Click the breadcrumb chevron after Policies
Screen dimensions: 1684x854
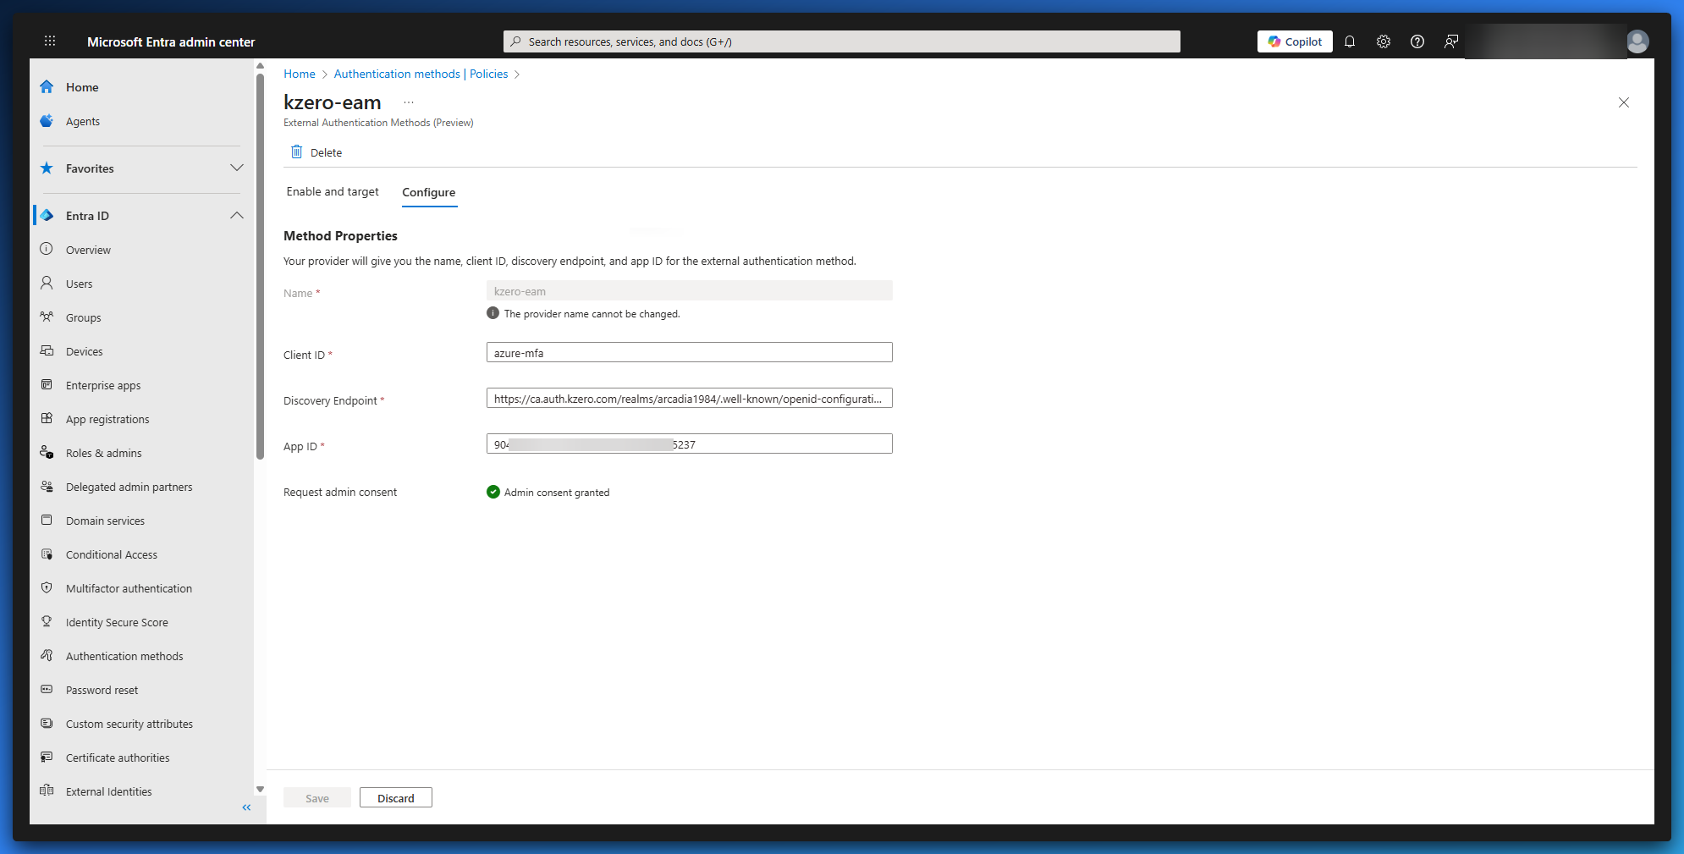point(517,74)
